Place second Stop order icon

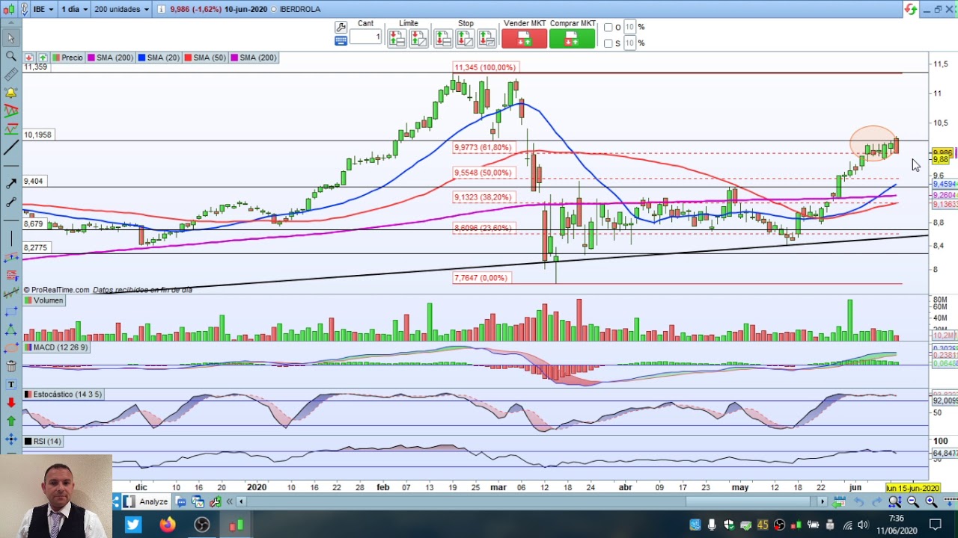[x=466, y=38]
